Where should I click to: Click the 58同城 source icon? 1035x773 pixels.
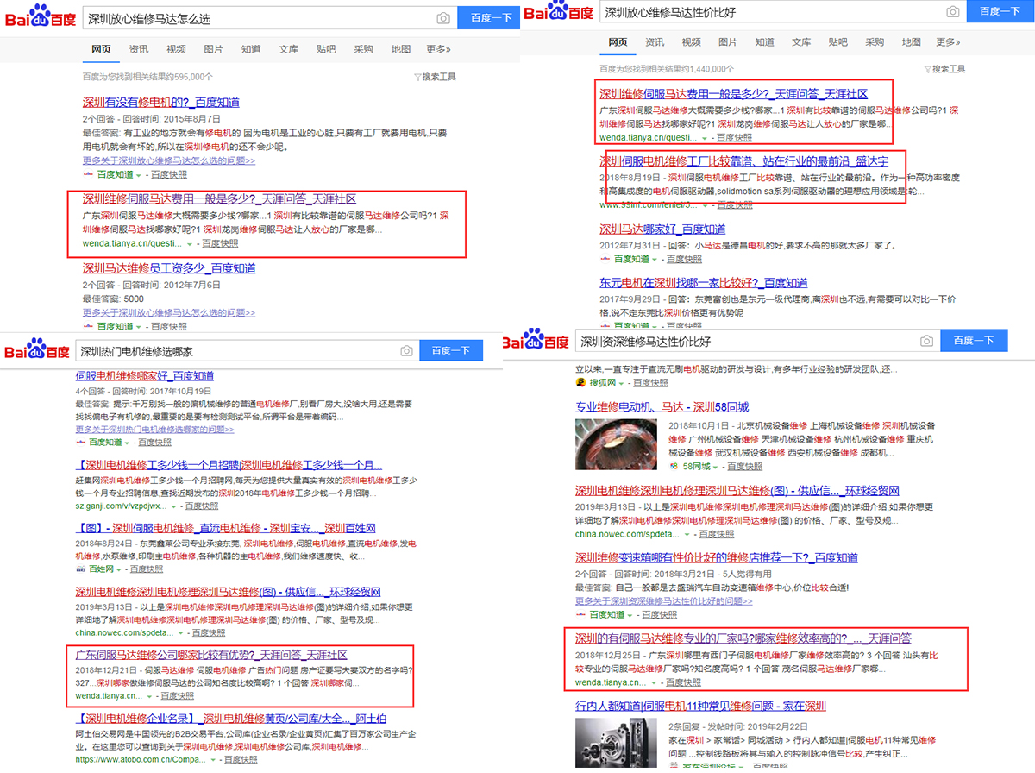674,466
